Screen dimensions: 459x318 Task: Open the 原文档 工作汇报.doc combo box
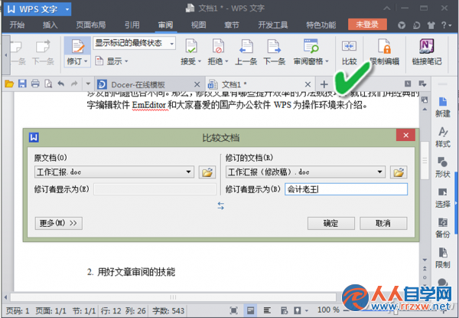[114, 172]
